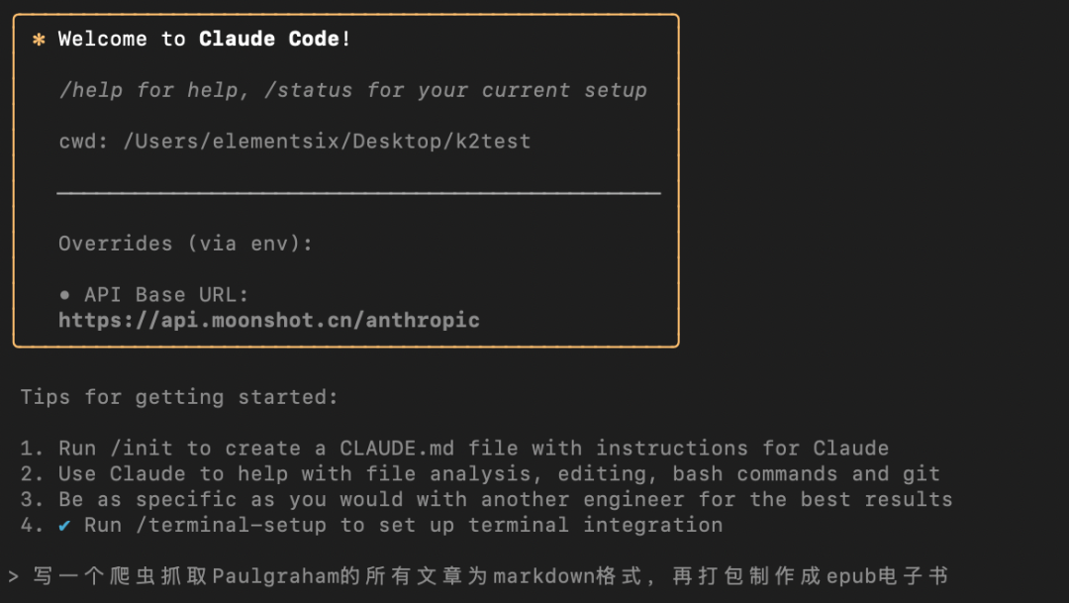Click the Tips for getting started heading
This screenshot has width=1069, height=603.
(x=179, y=397)
